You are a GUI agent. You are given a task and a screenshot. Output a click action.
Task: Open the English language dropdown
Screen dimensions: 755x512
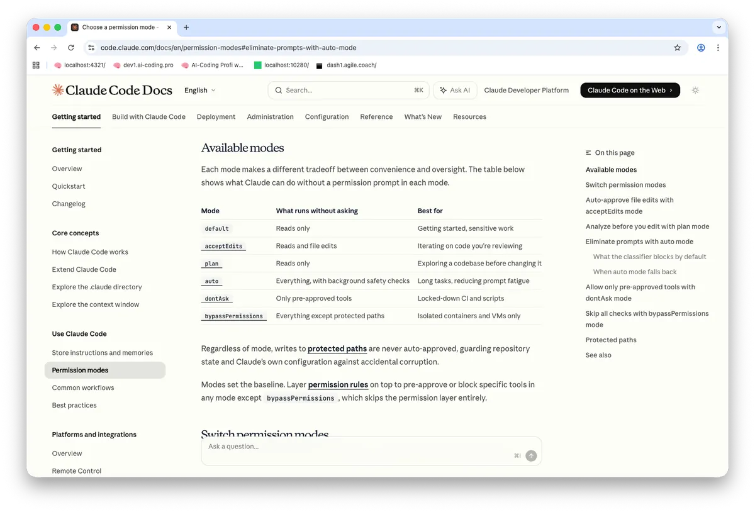[199, 90]
